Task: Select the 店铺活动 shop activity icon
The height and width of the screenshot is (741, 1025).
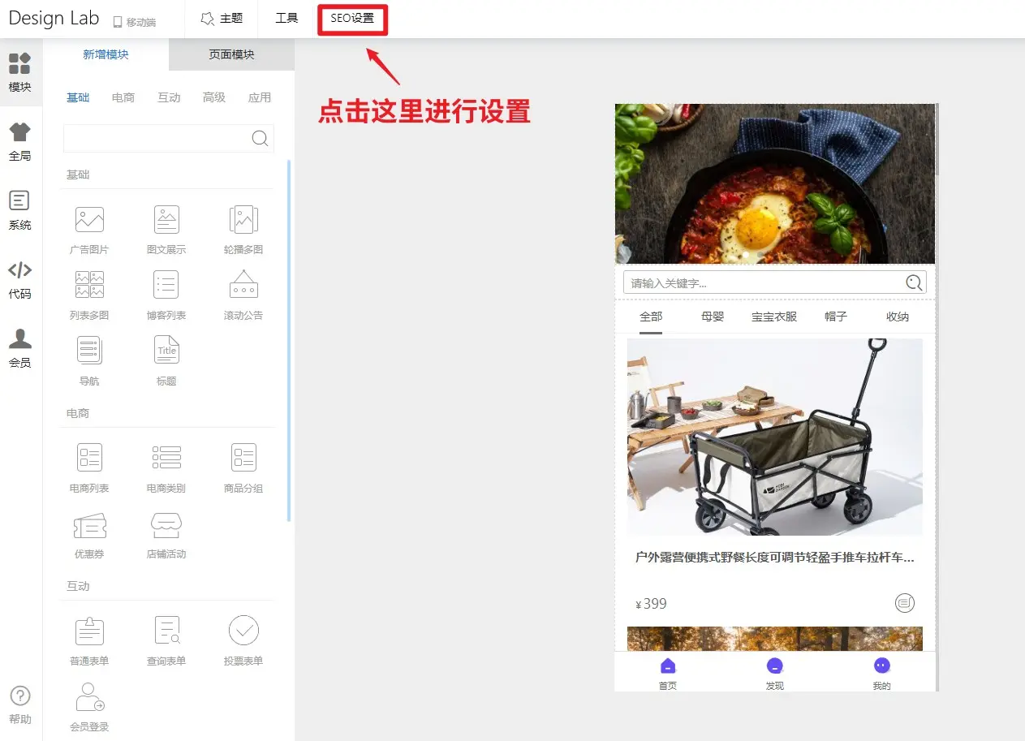Action: 166,526
